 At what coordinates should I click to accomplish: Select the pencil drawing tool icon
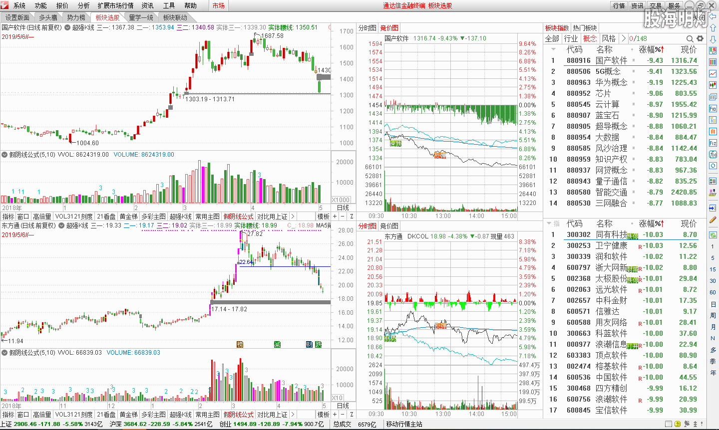(713, 219)
